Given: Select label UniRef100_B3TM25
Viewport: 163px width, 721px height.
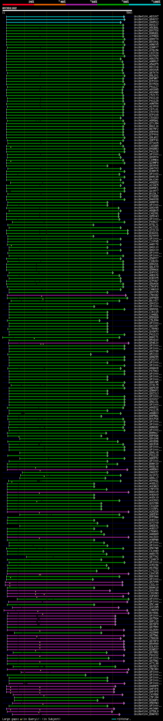Looking at the screenshot, I should tap(146, 56).
